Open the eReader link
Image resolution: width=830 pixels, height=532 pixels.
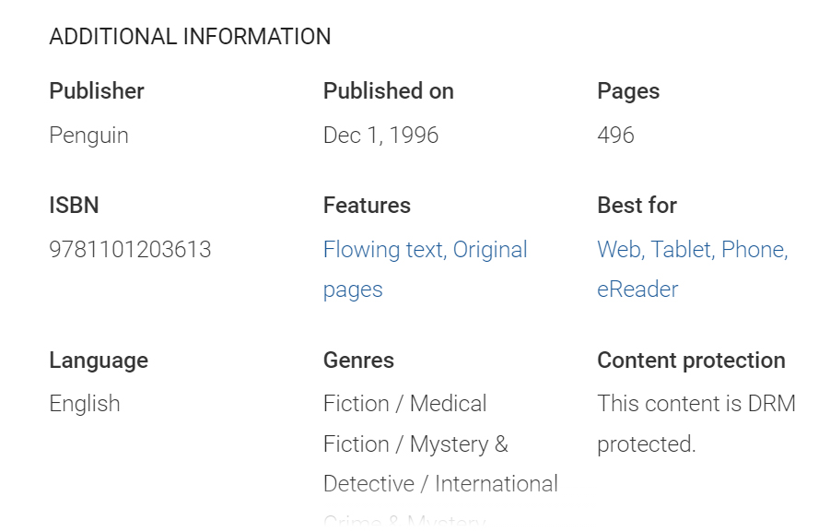pyautogui.click(x=637, y=290)
